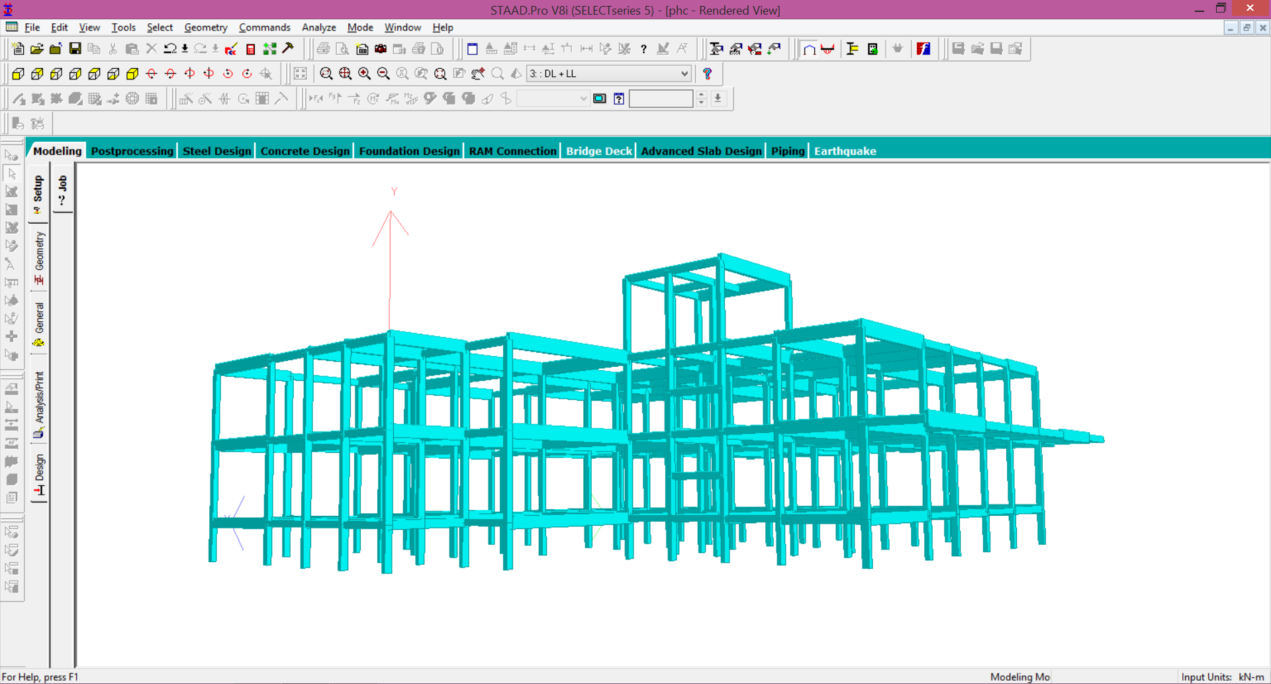
Task: Click the Undo arrow icon
Action: point(170,49)
